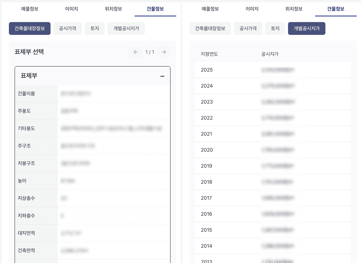Open 개별공시지가 in the left panel
The width and height of the screenshot is (361, 263).
pos(126,28)
